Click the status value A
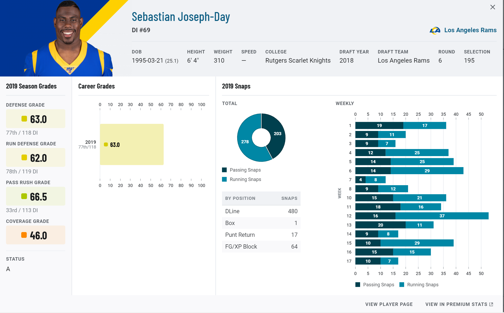504x313 pixels. [8, 269]
